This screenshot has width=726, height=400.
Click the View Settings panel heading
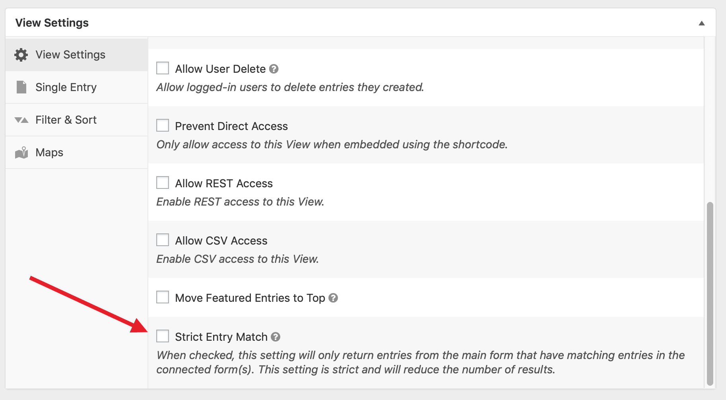pos(52,23)
